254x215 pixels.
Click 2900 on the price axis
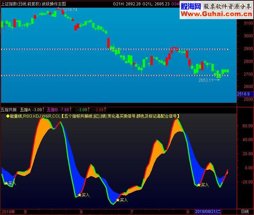coord(248,48)
